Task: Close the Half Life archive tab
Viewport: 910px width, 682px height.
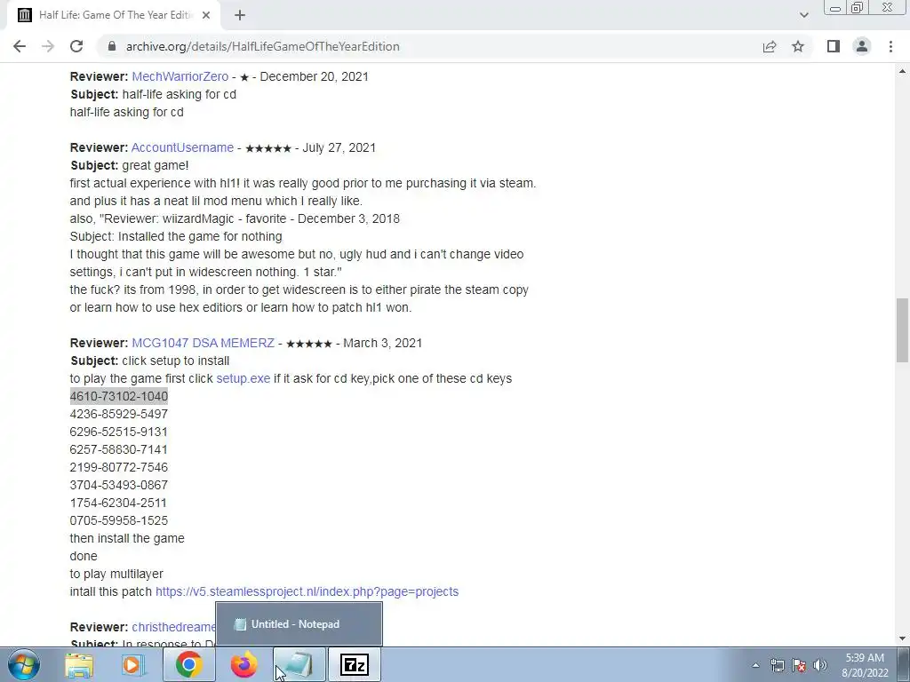Action: pos(206,15)
